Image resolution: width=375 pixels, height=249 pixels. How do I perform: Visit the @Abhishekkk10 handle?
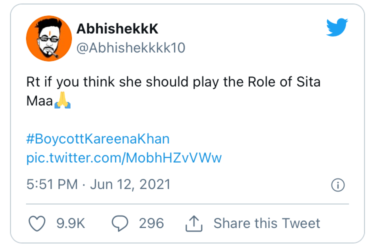(x=131, y=47)
